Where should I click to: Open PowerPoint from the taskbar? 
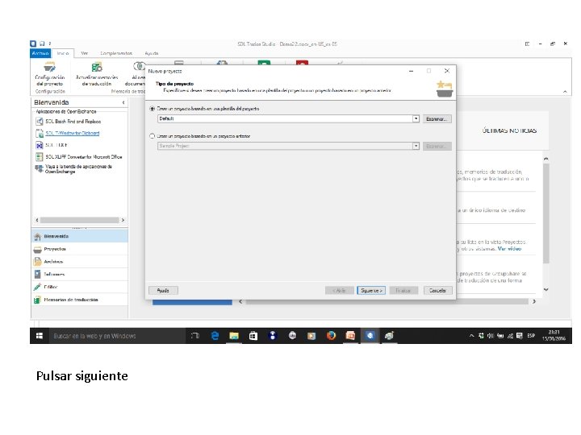(x=350, y=336)
